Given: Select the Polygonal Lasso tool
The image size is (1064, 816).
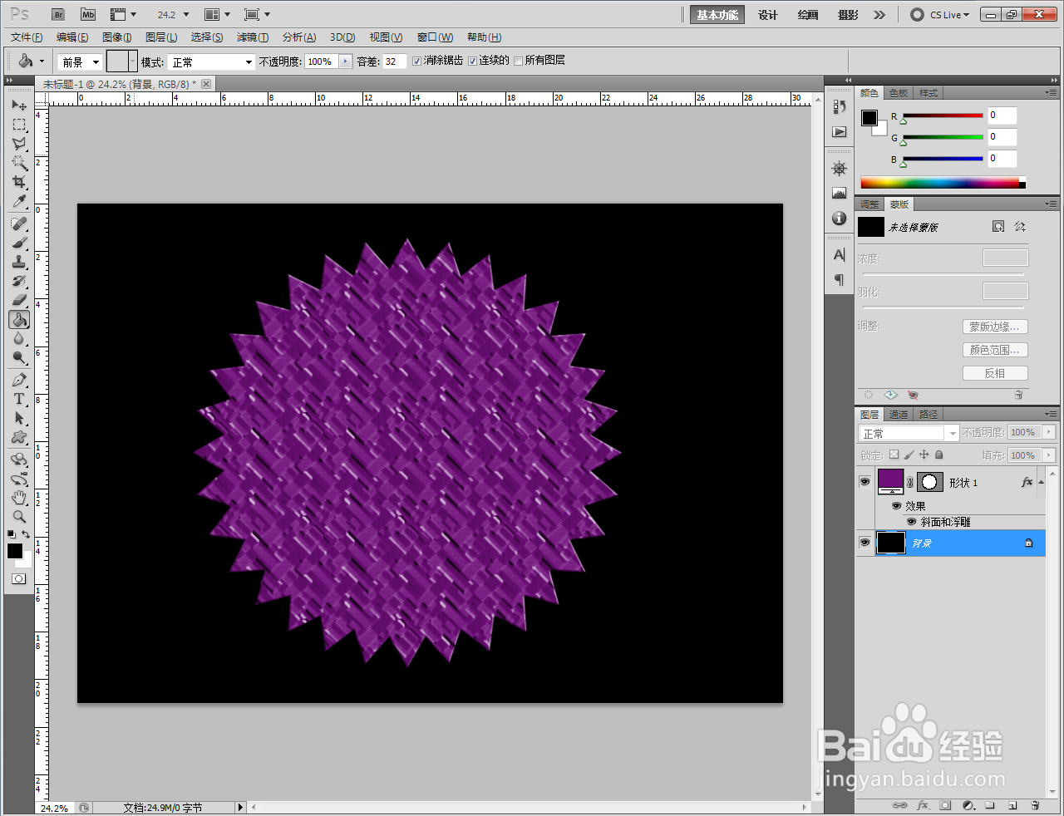Looking at the screenshot, I should [19, 144].
